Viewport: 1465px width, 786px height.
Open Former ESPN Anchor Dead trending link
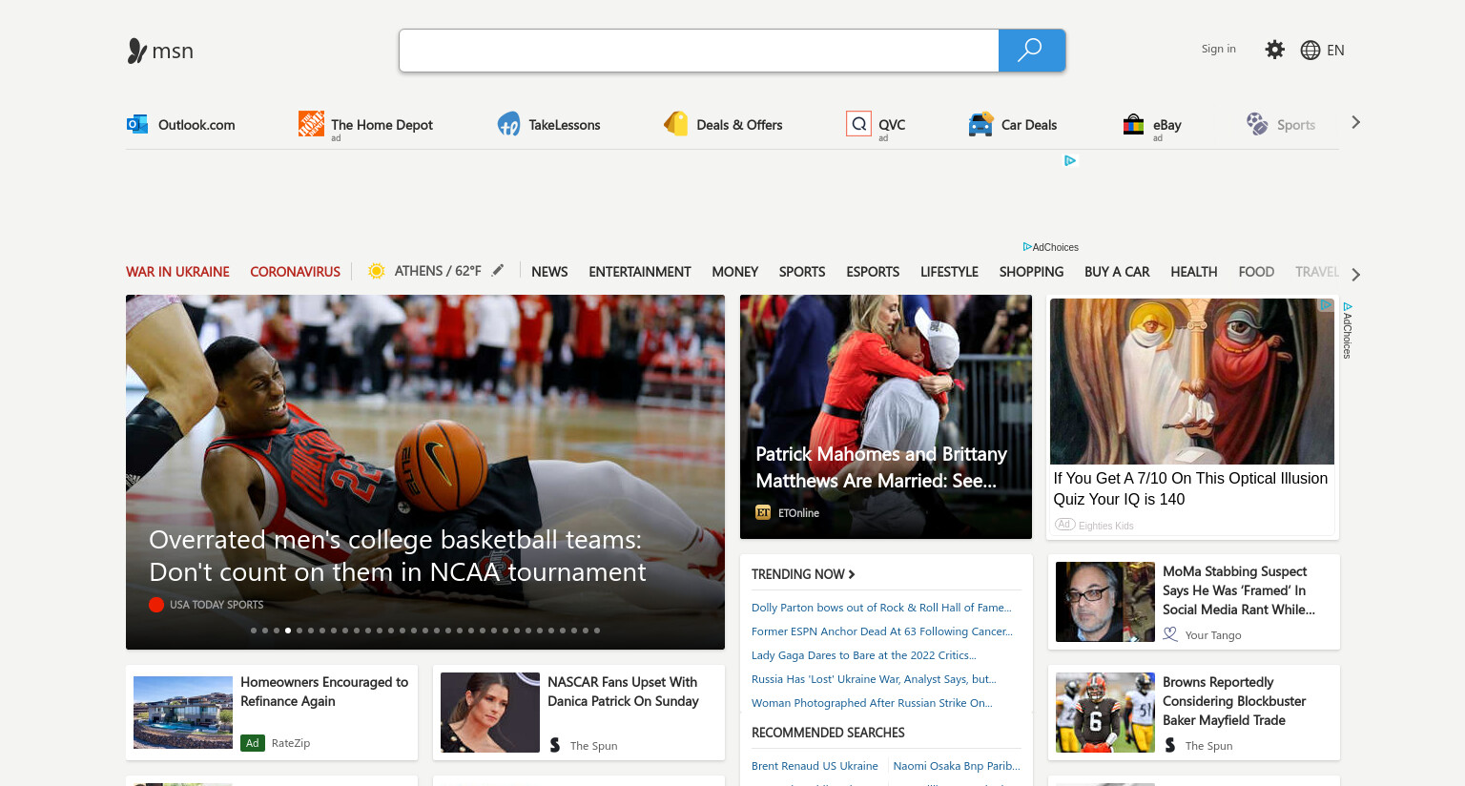tap(882, 631)
